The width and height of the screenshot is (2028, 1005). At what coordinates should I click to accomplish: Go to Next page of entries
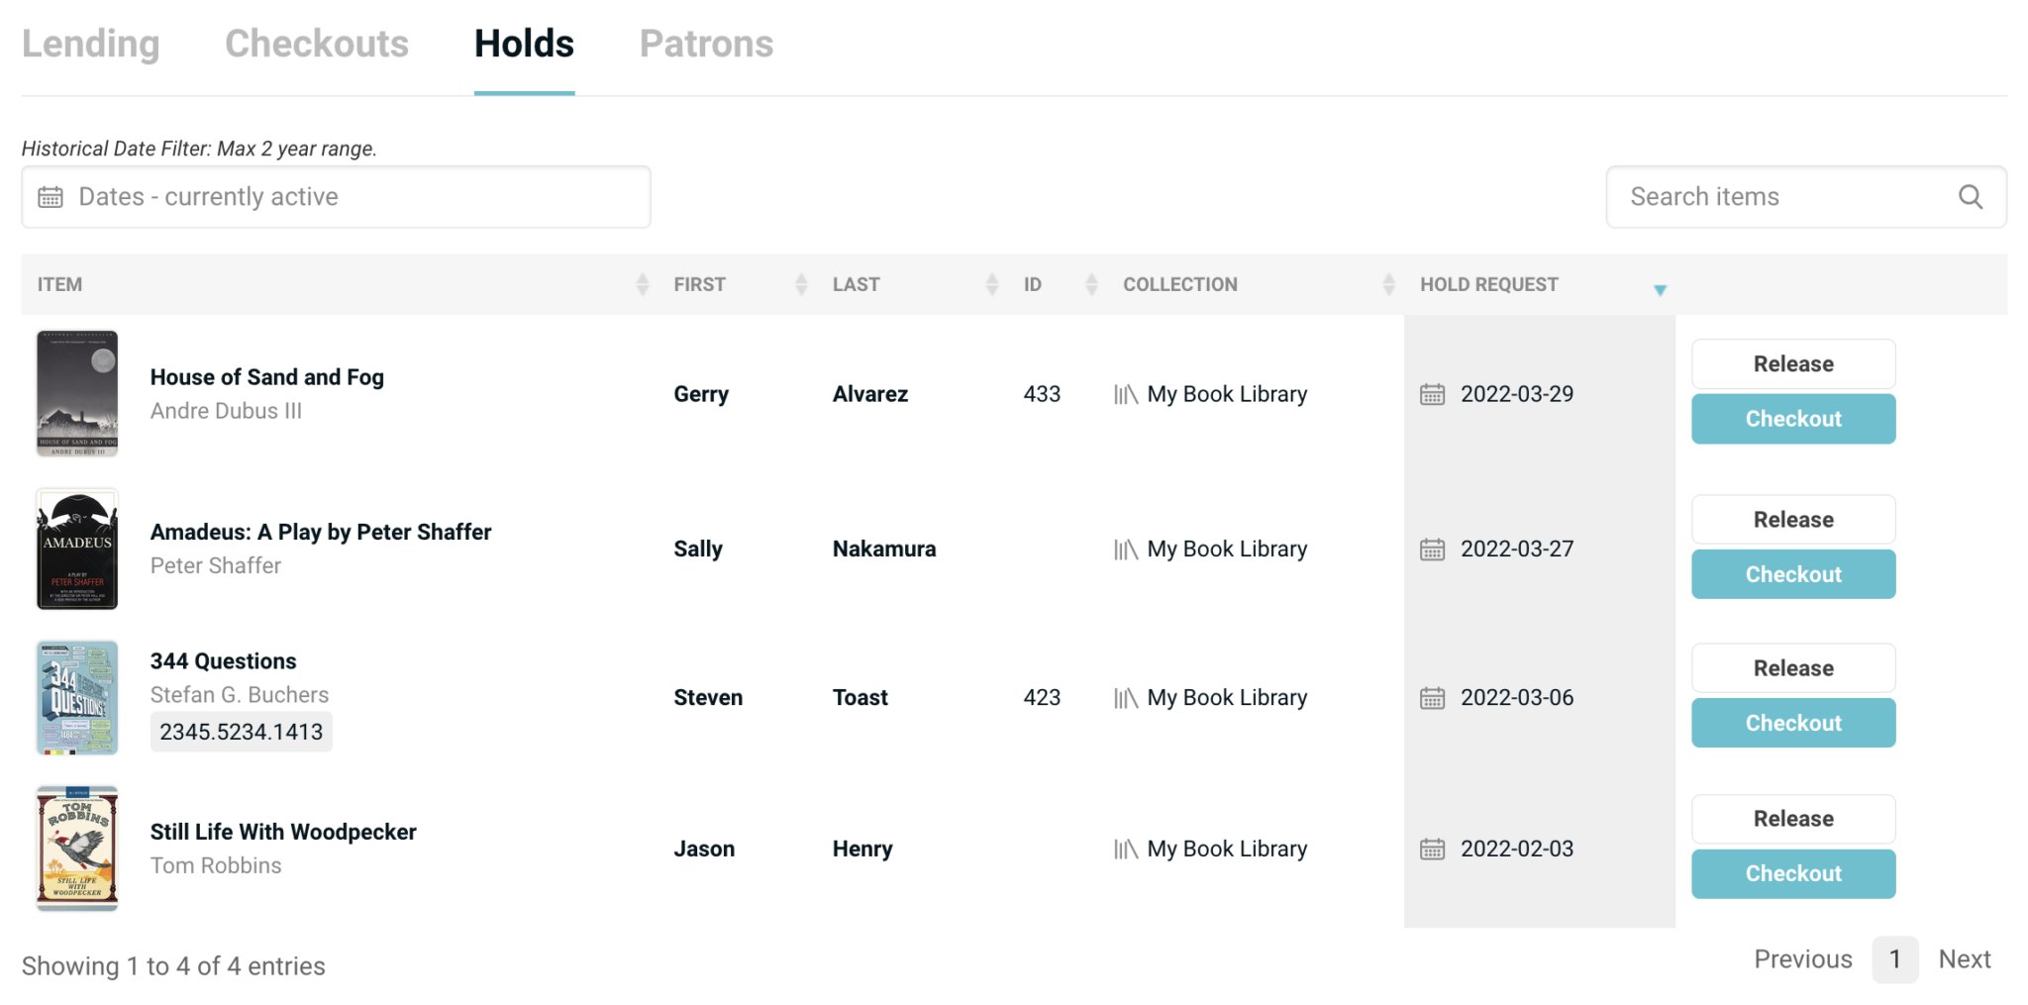coord(1964,959)
